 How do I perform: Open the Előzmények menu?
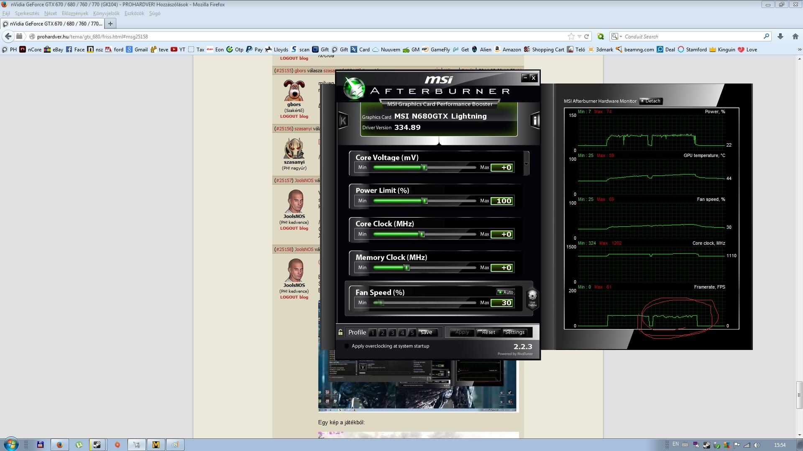click(x=75, y=13)
